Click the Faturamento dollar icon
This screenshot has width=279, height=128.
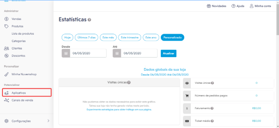[187, 109]
